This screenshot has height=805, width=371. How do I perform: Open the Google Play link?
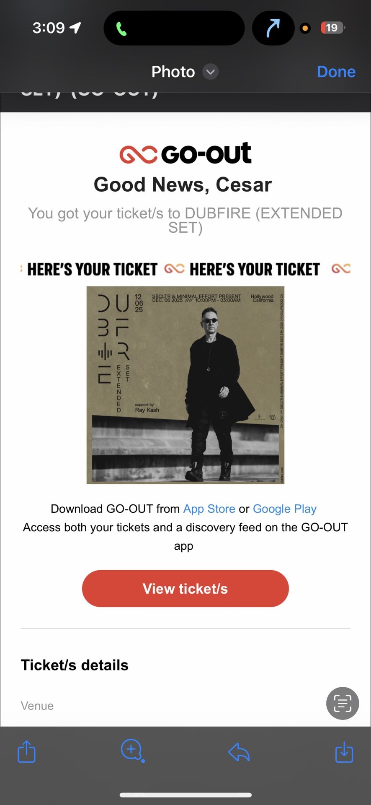(x=284, y=509)
